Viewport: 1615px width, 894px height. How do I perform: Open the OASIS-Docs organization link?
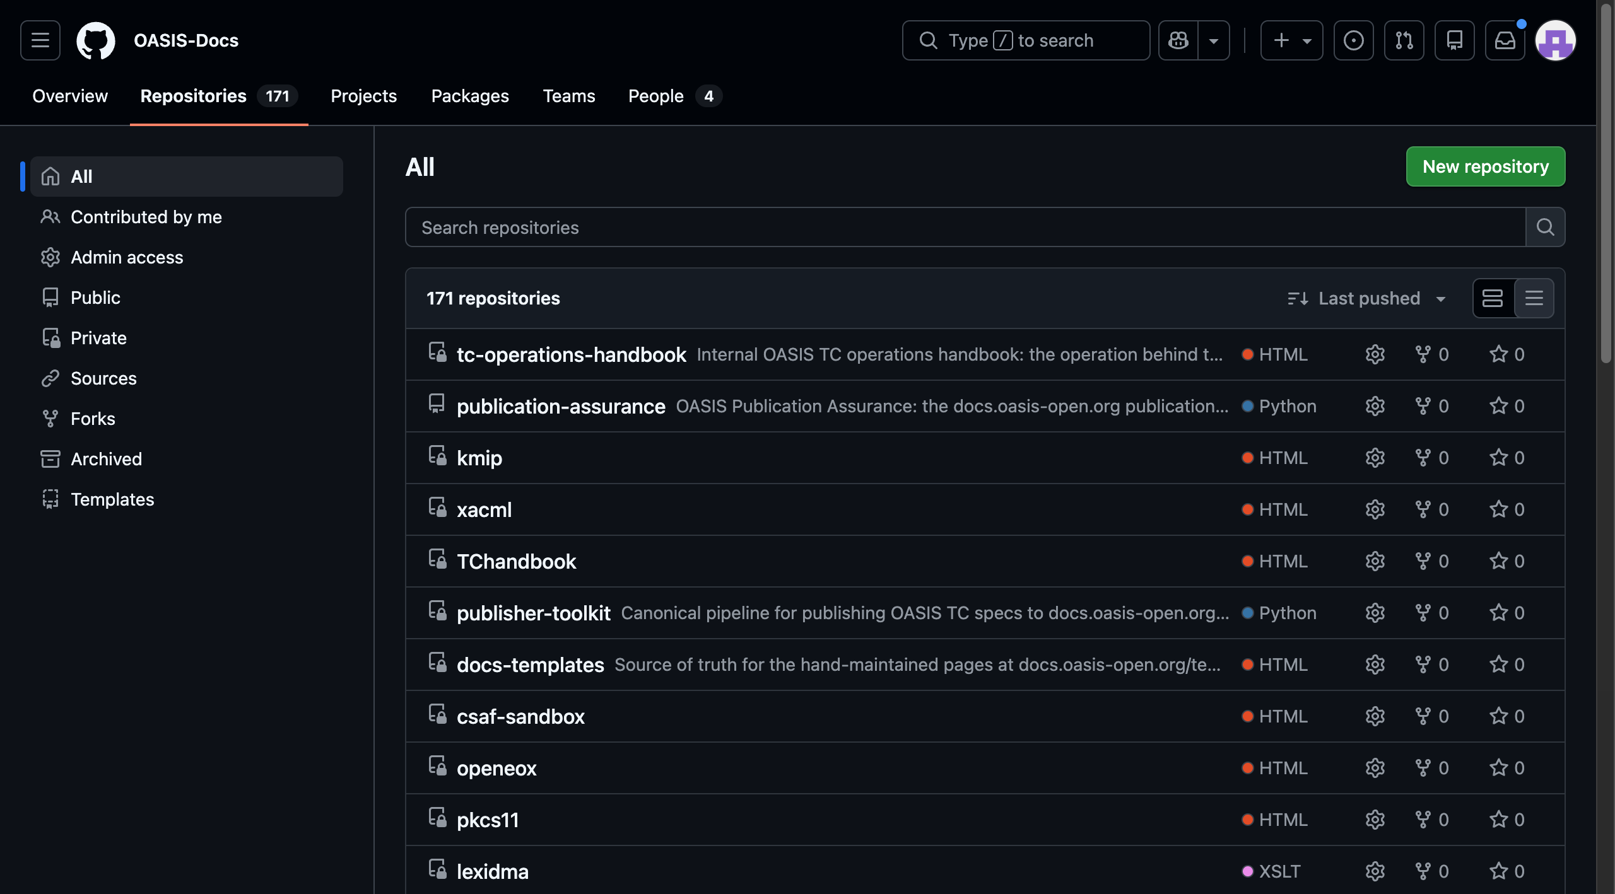[186, 40]
